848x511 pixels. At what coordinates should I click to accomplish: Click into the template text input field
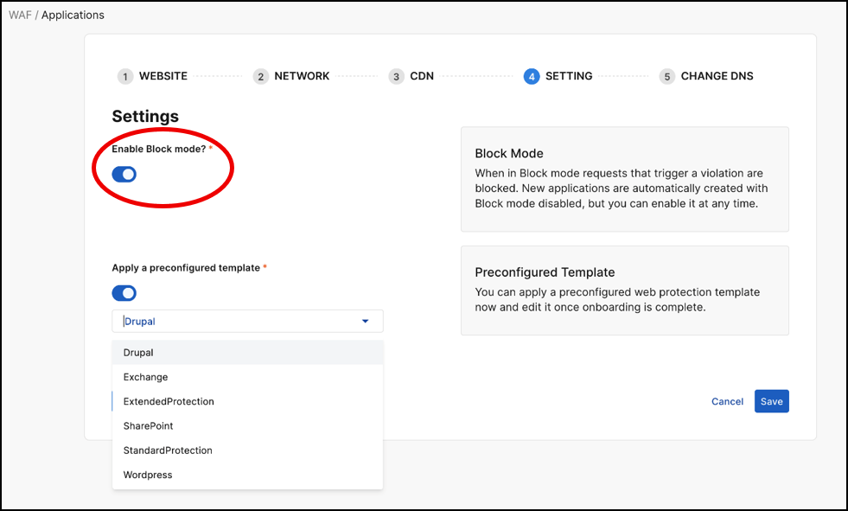[233, 322]
